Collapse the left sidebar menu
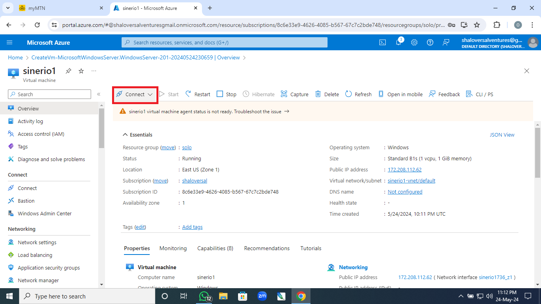Image resolution: width=541 pixels, height=304 pixels. [x=99, y=94]
